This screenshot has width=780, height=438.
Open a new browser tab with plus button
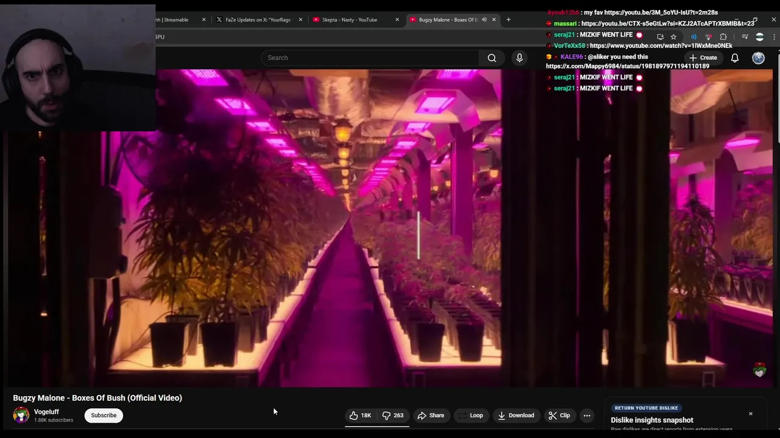(x=508, y=19)
